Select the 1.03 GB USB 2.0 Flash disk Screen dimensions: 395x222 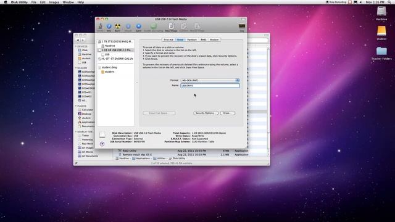(x=115, y=50)
